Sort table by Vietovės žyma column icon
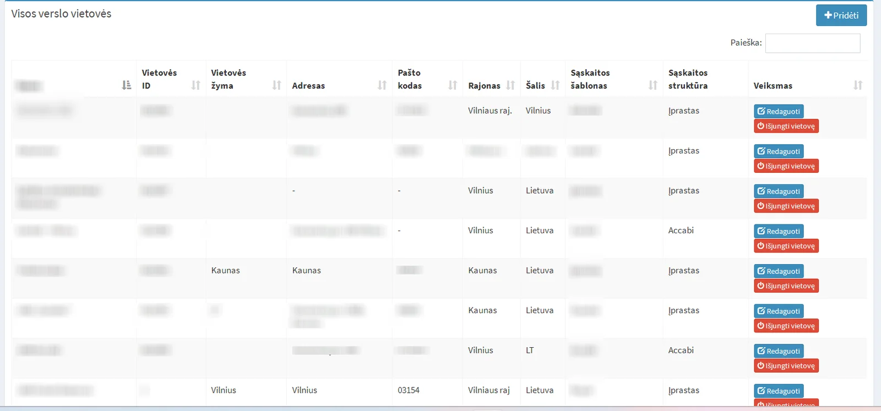 [x=276, y=85]
